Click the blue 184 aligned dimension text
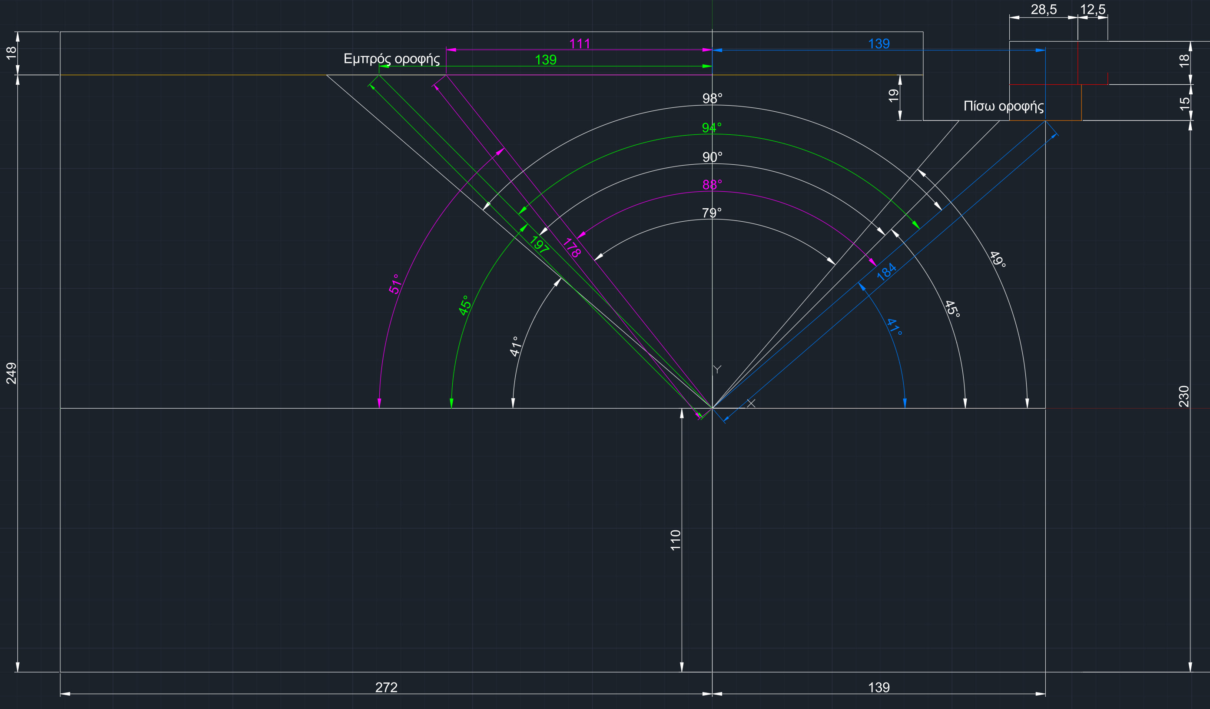Viewport: 1210px width, 709px height. tap(886, 271)
